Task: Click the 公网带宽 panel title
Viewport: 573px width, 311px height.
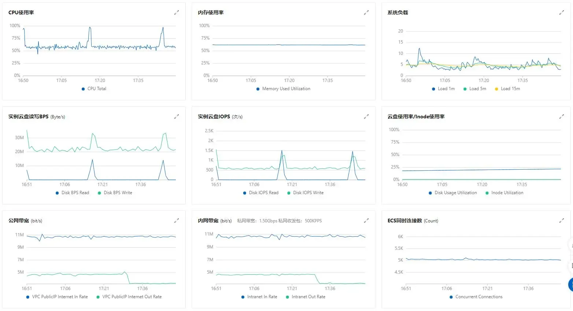Action: click(x=19, y=221)
